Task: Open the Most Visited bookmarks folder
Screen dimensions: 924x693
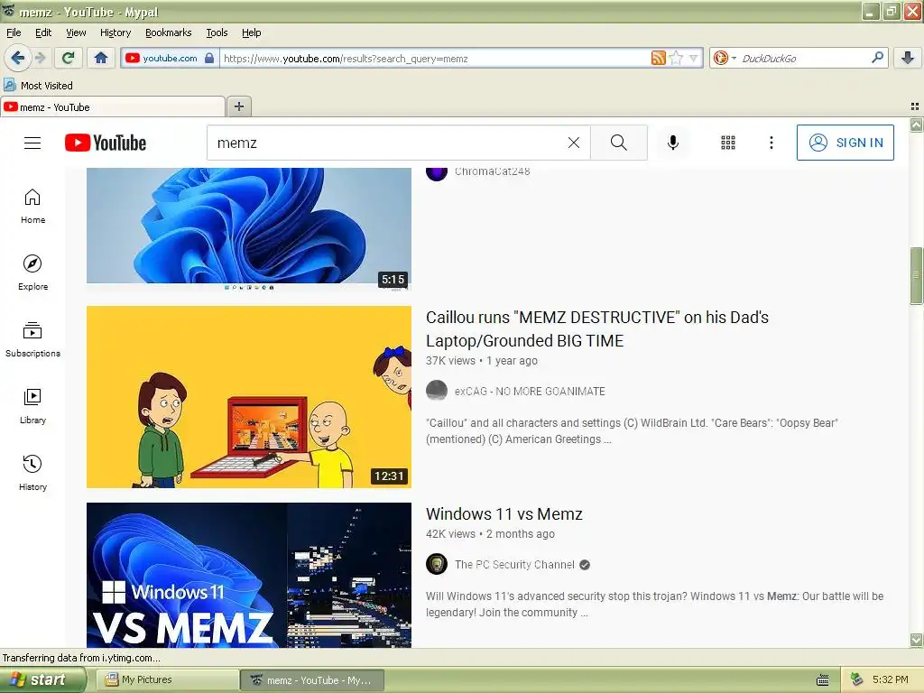Action: click(38, 86)
